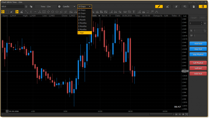Image resolution: width=209 pixels, height=118 pixels.
Task: Open the Candle chart style dropdown
Action: [69, 6]
